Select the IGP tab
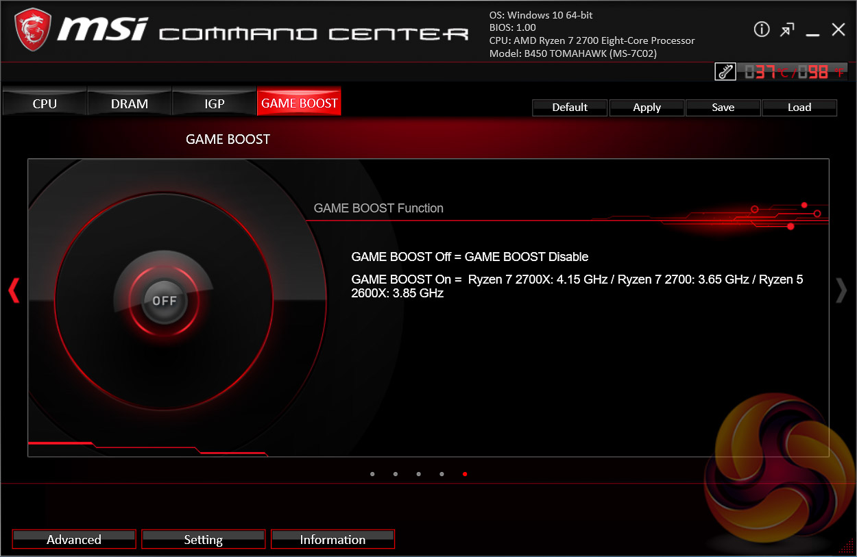 (215, 103)
